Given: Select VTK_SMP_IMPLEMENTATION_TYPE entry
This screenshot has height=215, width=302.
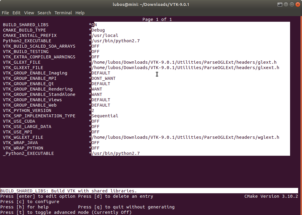Looking at the screenshot, I should [x=39, y=116].
